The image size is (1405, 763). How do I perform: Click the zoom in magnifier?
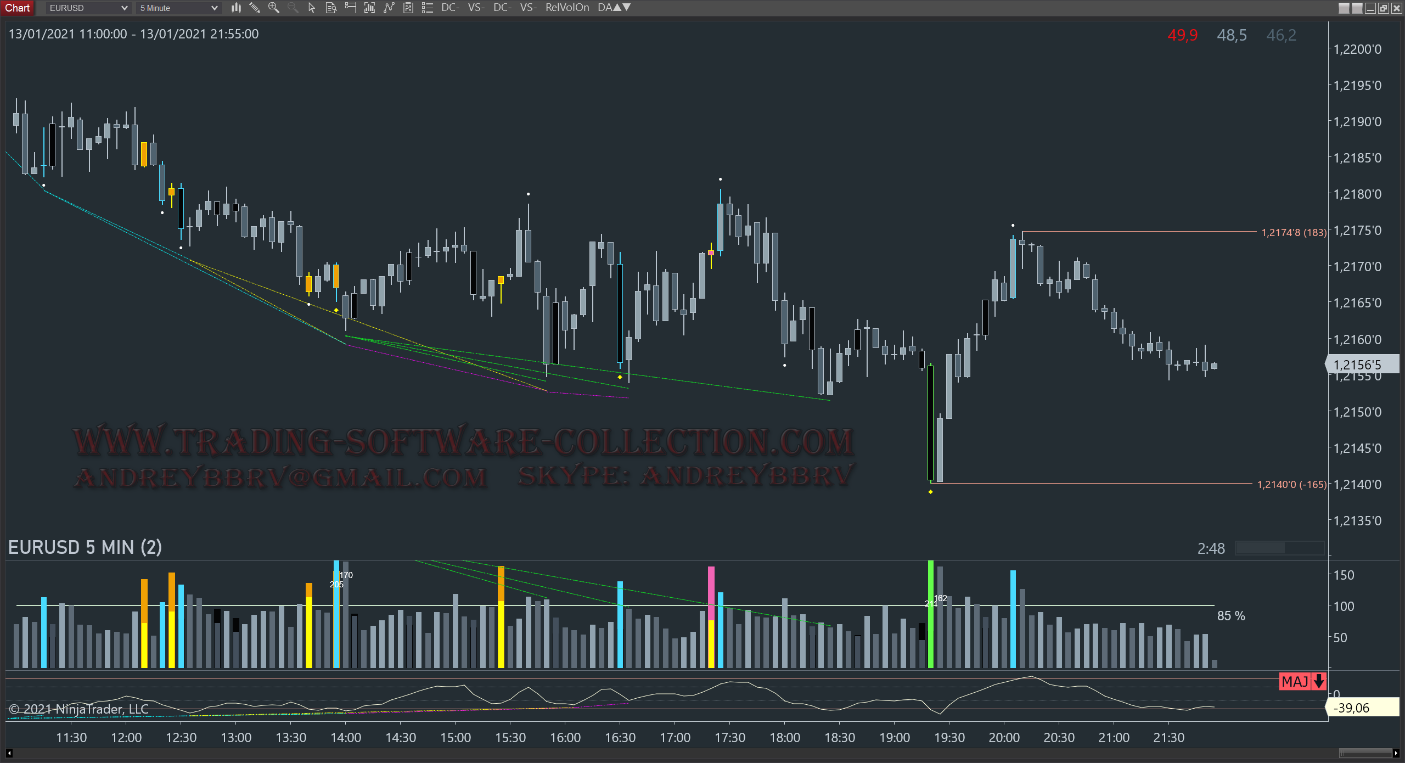click(x=273, y=8)
